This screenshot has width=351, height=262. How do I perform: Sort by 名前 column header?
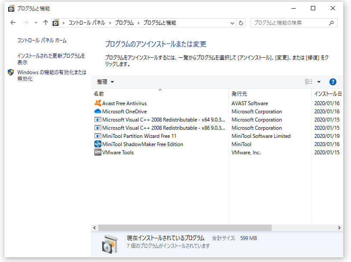pos(98,94)
